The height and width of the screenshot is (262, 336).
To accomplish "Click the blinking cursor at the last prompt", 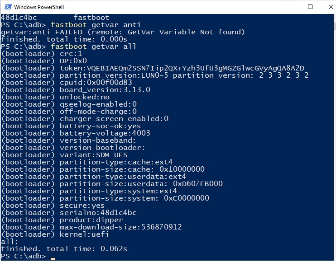I will 53,257.
